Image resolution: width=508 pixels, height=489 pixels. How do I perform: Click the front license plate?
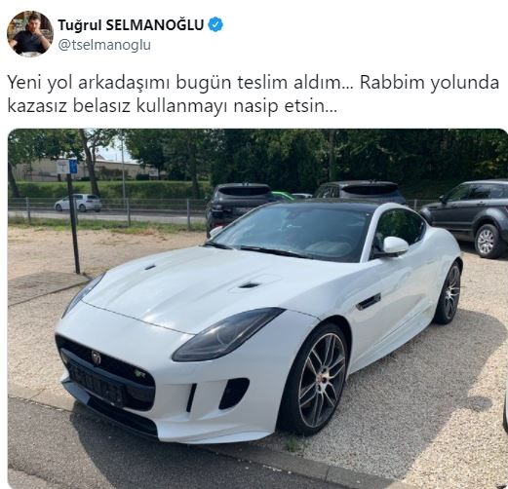tap(98, 383)
